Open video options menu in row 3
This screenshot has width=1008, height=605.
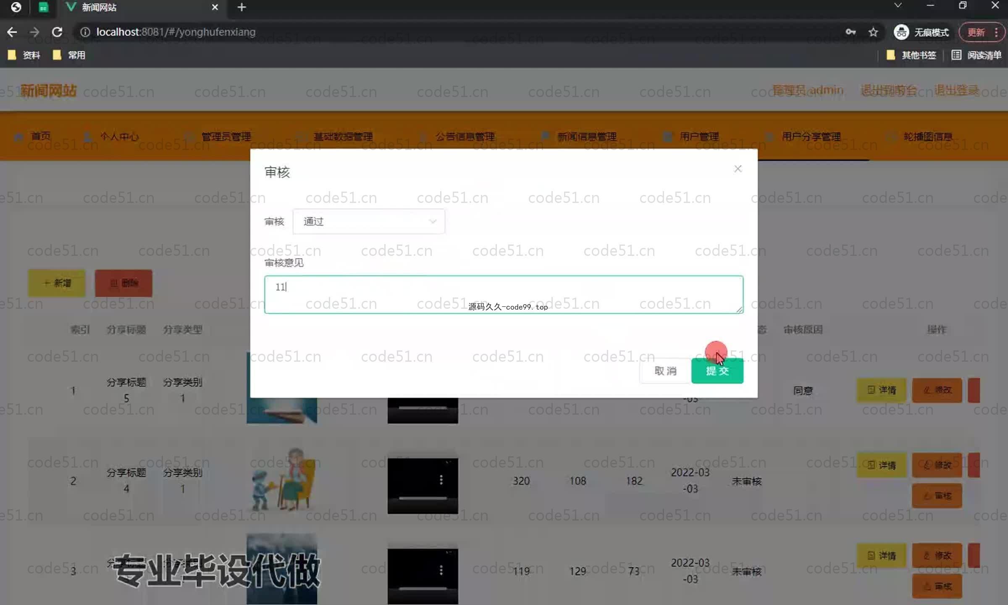tap(441, 570)
